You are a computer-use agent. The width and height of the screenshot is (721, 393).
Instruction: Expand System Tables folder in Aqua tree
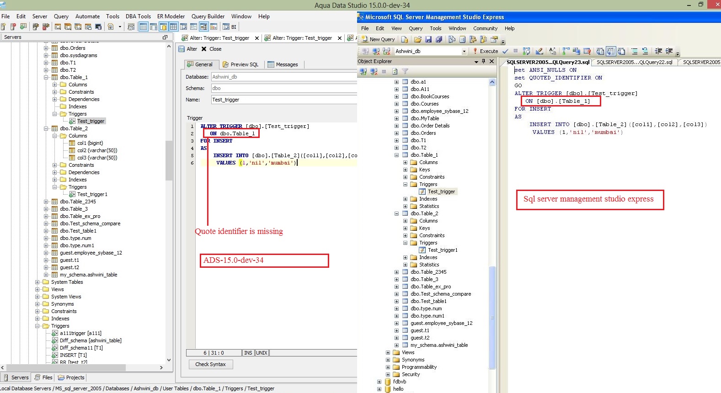pyautogui.click(x=37, y=282)
